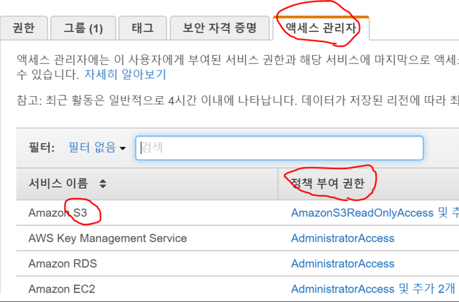Open AdministratorAccess link for Amazon RDS
Viewport: 459px width, 302px height.
(343, 263)
